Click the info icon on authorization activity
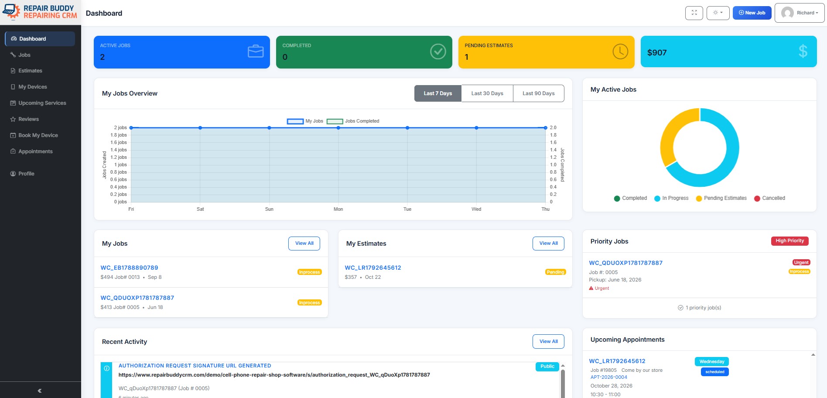 coord(106,368)
